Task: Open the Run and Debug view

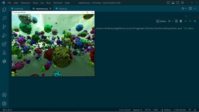Action: tap(4, 35)
